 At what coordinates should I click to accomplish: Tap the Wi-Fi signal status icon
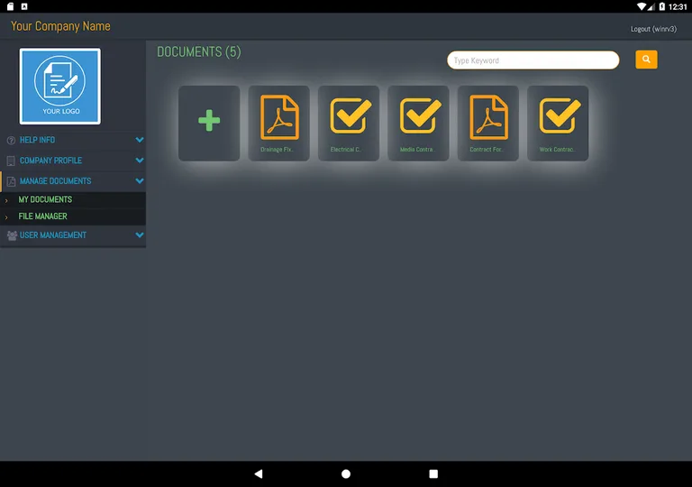click(642, 6)
